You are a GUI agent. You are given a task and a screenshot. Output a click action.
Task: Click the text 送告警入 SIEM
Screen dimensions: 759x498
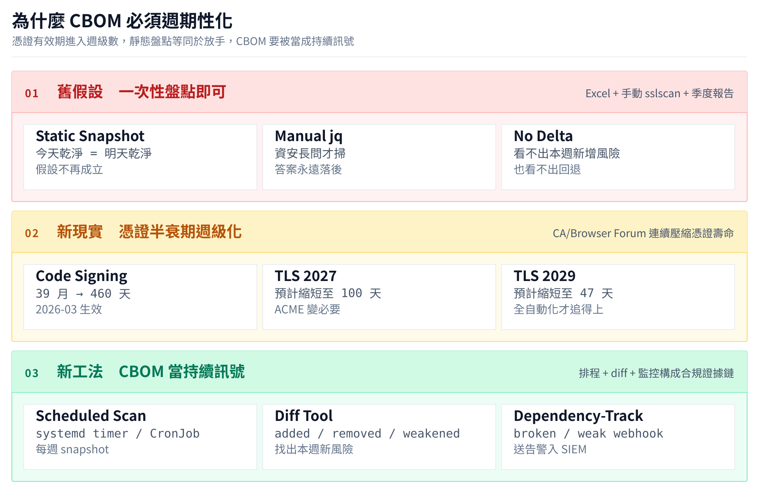(550, 449)
